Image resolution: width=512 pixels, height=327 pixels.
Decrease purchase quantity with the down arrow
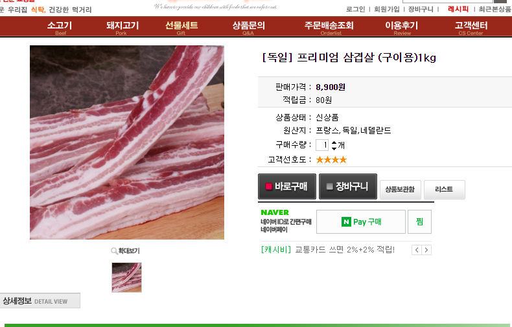click(334, 148)
